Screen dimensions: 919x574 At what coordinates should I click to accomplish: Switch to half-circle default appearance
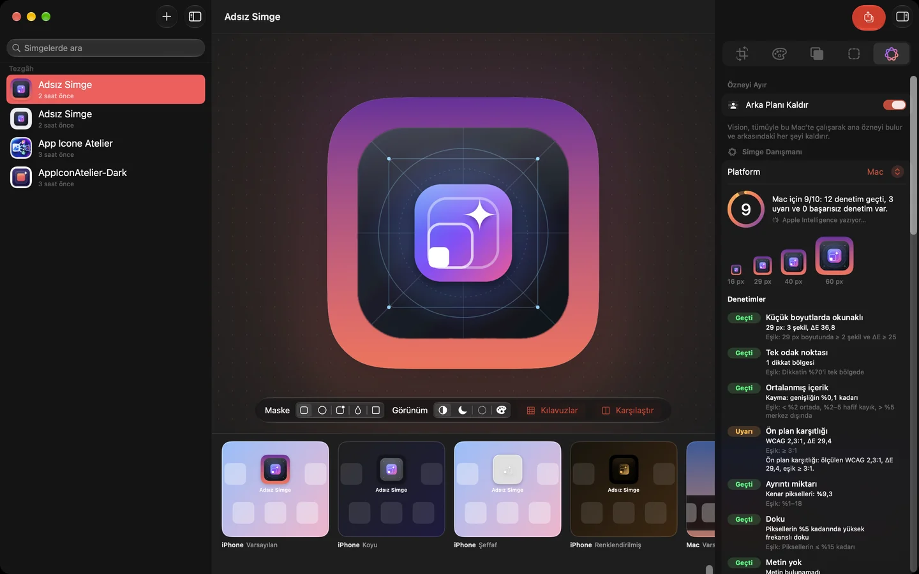[x=443, y=410]
